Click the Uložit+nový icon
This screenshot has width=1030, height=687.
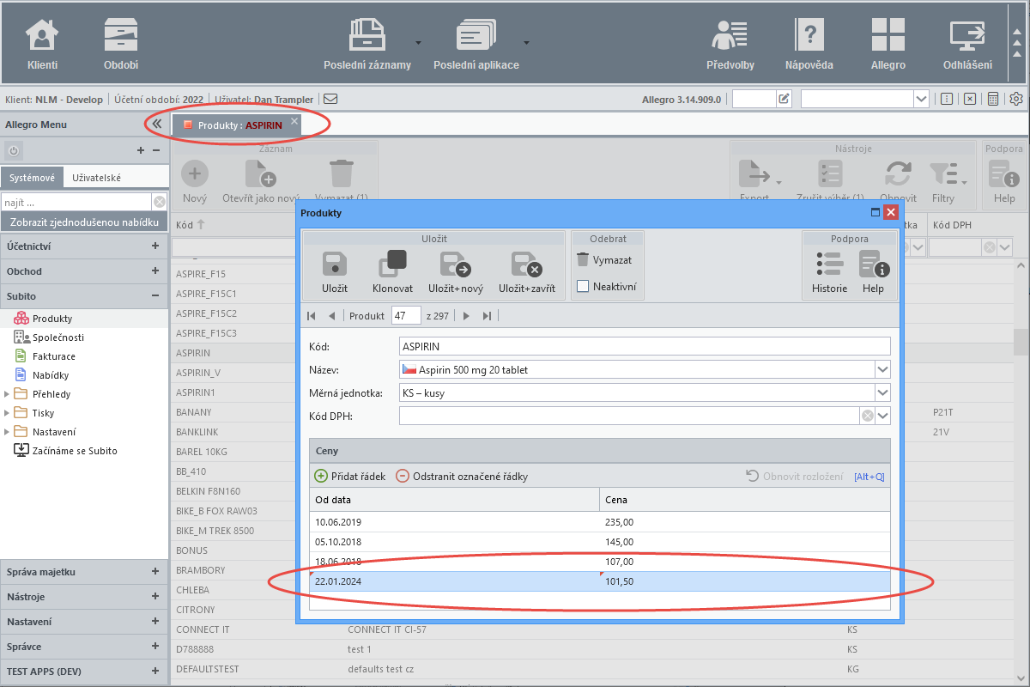click(455, 264)
